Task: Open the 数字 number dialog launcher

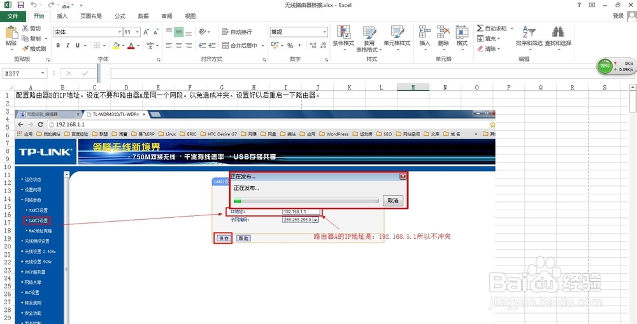Action: tap(326, 60)
